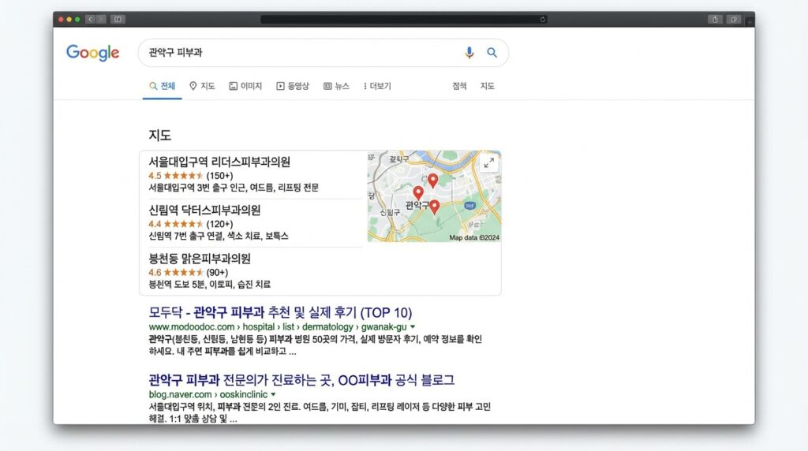
Task: Click the 지도 section heading
Action: point(159,136)
